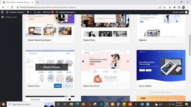Image resolution: width=191 pixels, height=107 pixels.
Task: Open Digital Storefront theme screenshot
Action: (x=105, y=66)
